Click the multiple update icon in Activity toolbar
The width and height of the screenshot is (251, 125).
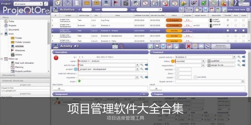[x=207, y=46]
